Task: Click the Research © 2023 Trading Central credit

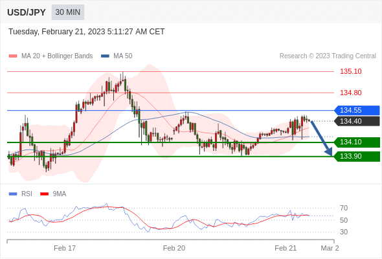Action: [328, 56]
